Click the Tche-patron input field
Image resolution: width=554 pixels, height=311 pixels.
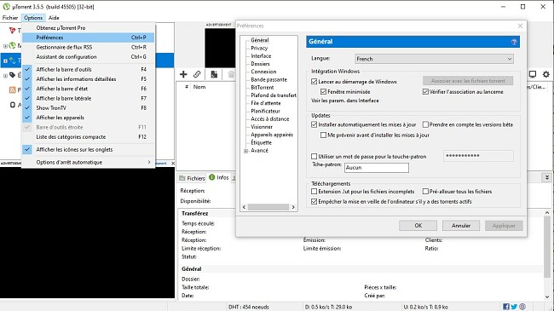[377, 168]
